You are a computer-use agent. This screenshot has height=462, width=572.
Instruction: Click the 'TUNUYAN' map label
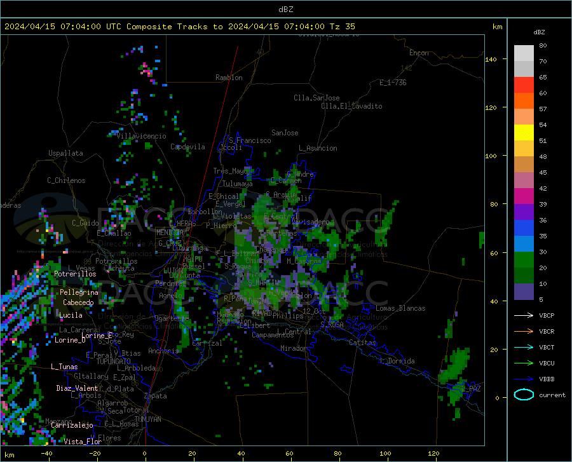tap(147, 419)
